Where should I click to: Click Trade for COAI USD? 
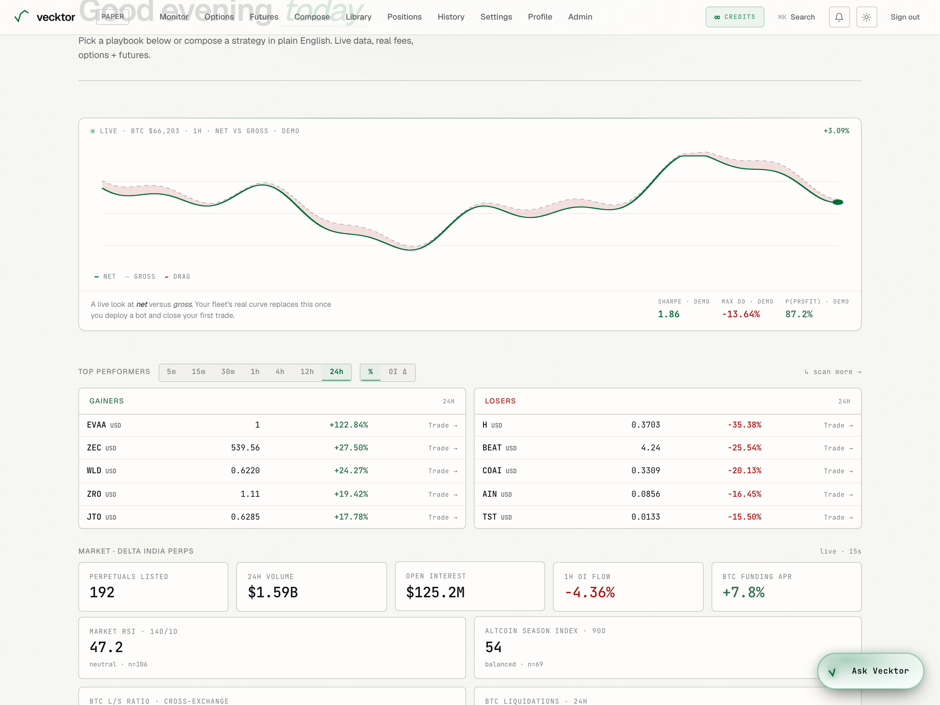(x=838, y=471)
